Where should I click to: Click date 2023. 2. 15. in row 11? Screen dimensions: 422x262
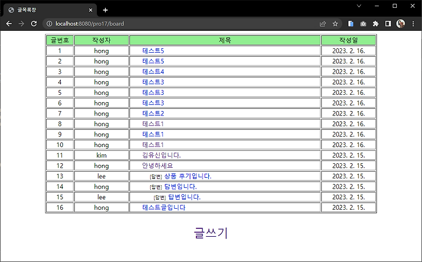pyautogui.click(x=348, y=155)
